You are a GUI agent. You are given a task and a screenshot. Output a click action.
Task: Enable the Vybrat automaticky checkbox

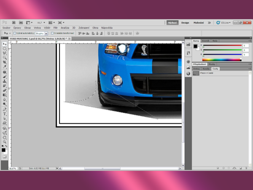click(x=15, y=33)
